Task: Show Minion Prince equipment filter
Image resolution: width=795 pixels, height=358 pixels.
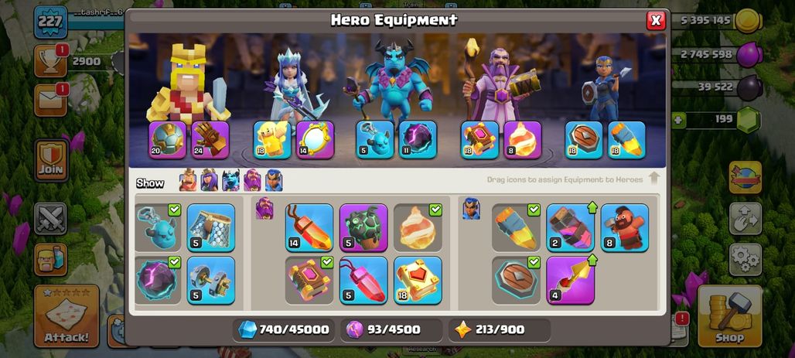Action: click(230, 180)
